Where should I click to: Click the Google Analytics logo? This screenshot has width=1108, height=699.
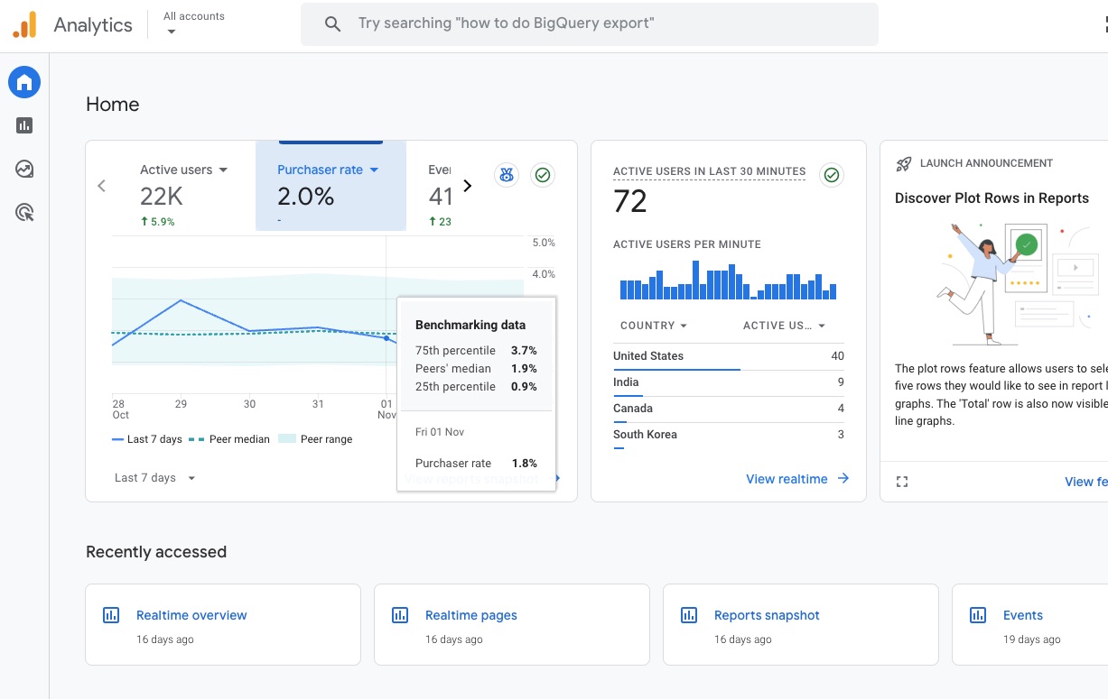tap(25, 24)
